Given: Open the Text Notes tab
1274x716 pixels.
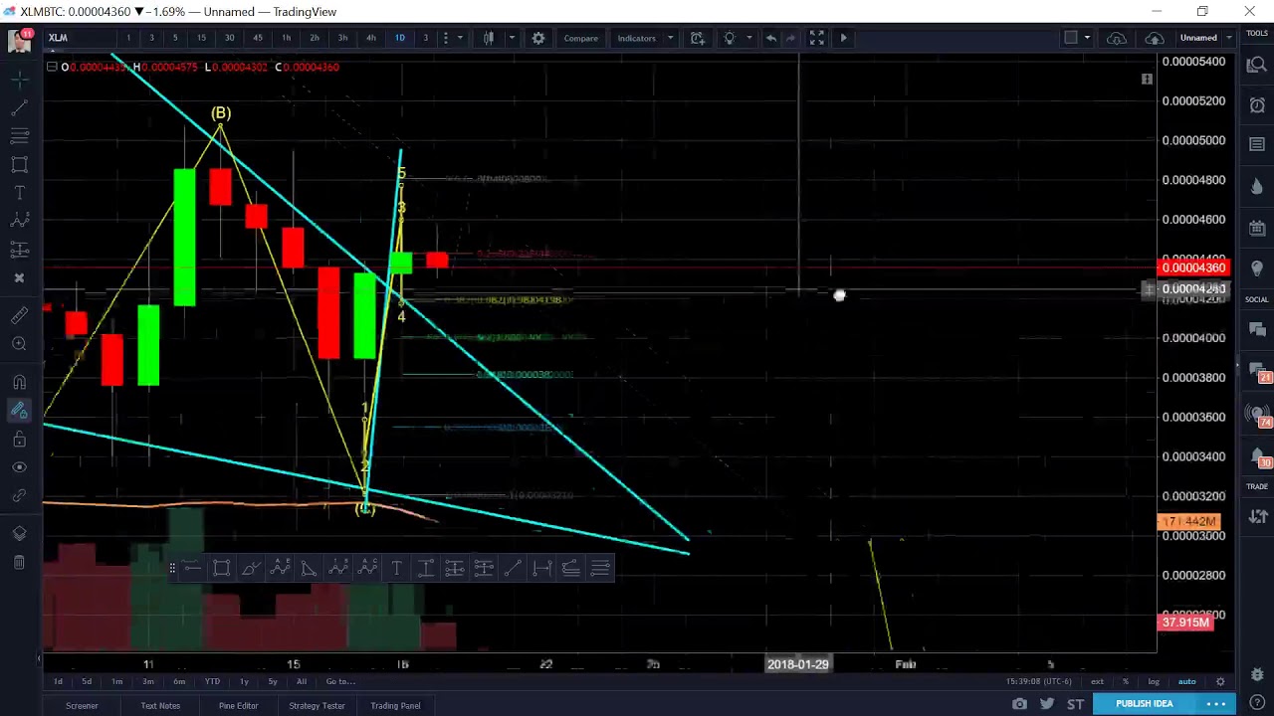Looking at the screenshot, I should tap(160, 705).
